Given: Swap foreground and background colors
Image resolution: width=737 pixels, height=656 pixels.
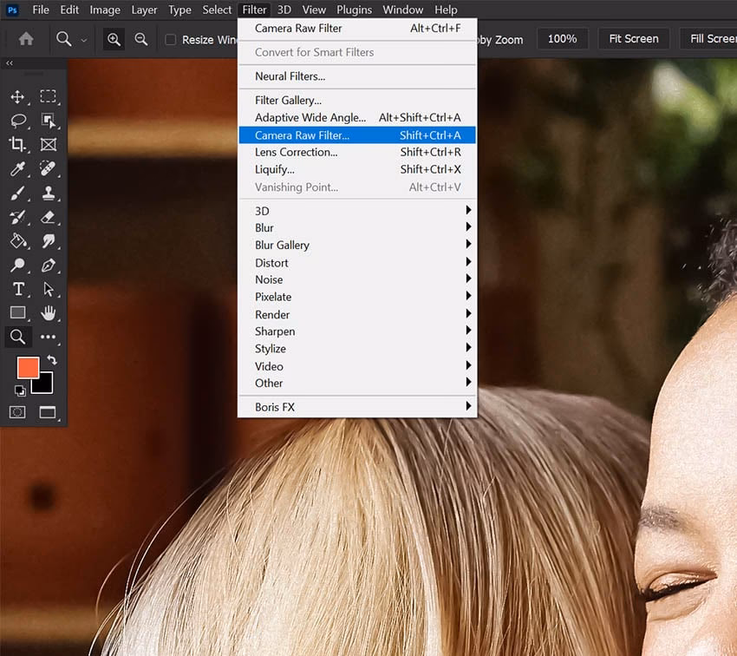Looking at the screenshot, I should click(52, 360).
